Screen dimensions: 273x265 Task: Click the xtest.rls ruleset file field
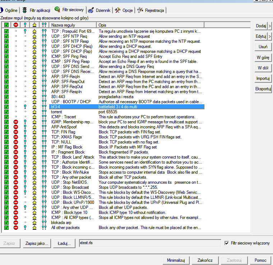pos(150,243)
